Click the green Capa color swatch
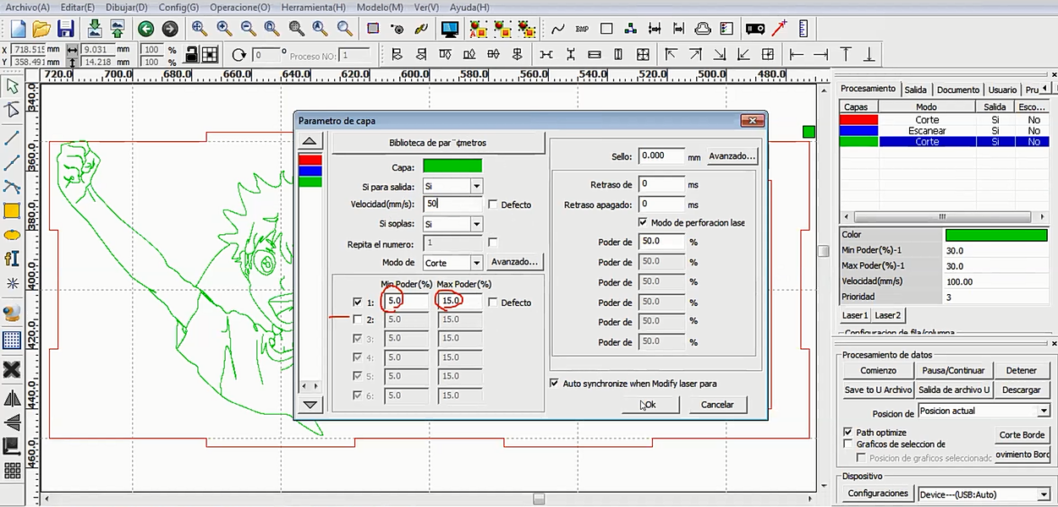The width and height of the screenshot is (1058, 507). click(x=452, y=166)
